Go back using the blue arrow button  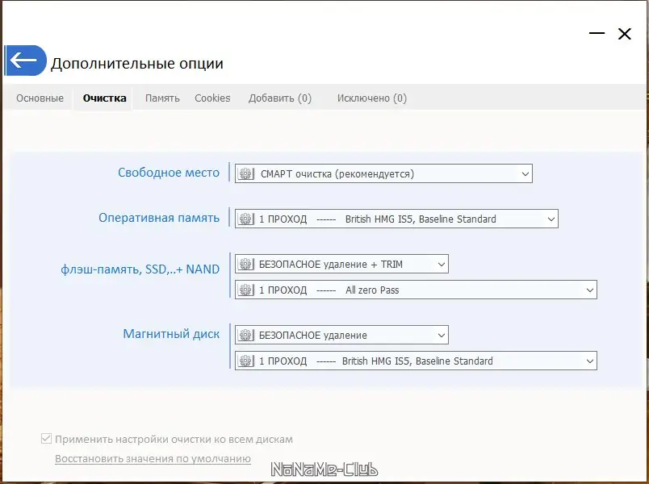pos(25,60)
